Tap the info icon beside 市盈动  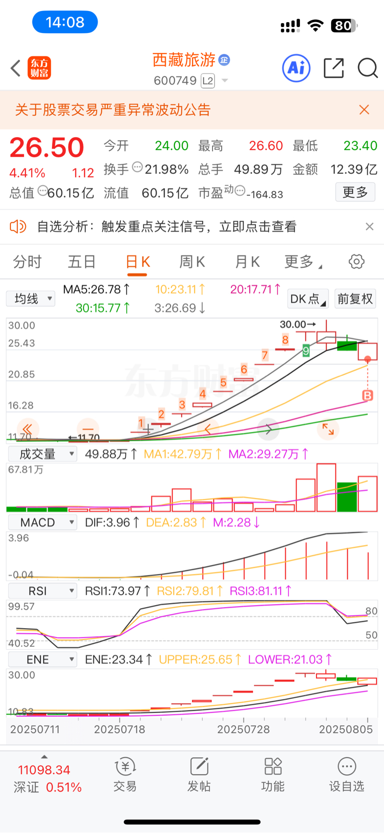tap(239, 191)
